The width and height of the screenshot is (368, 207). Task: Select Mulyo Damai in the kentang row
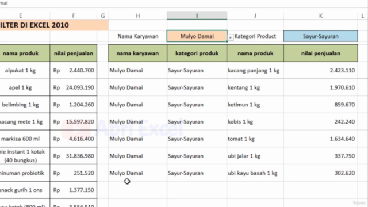click(138, 87)
